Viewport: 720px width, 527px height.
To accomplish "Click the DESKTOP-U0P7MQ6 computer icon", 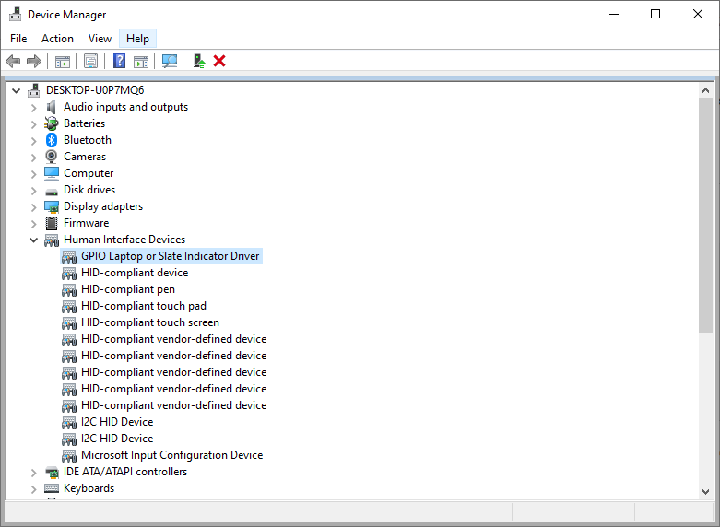I will click(x=33, y=90).
